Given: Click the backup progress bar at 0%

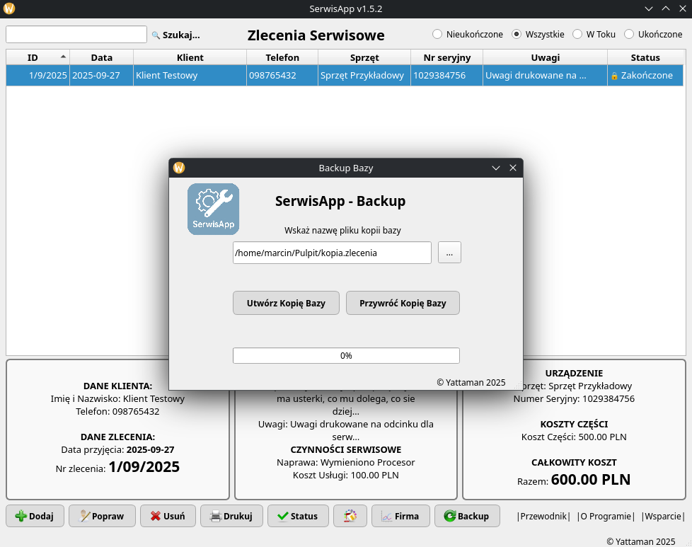Looking at the screenshot, I should pyautogui.click(x=346, y=356).
